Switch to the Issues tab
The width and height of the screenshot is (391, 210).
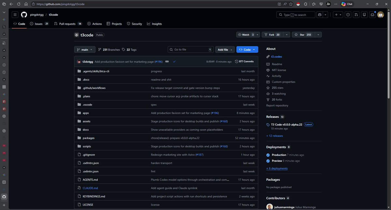coord(39,24)
